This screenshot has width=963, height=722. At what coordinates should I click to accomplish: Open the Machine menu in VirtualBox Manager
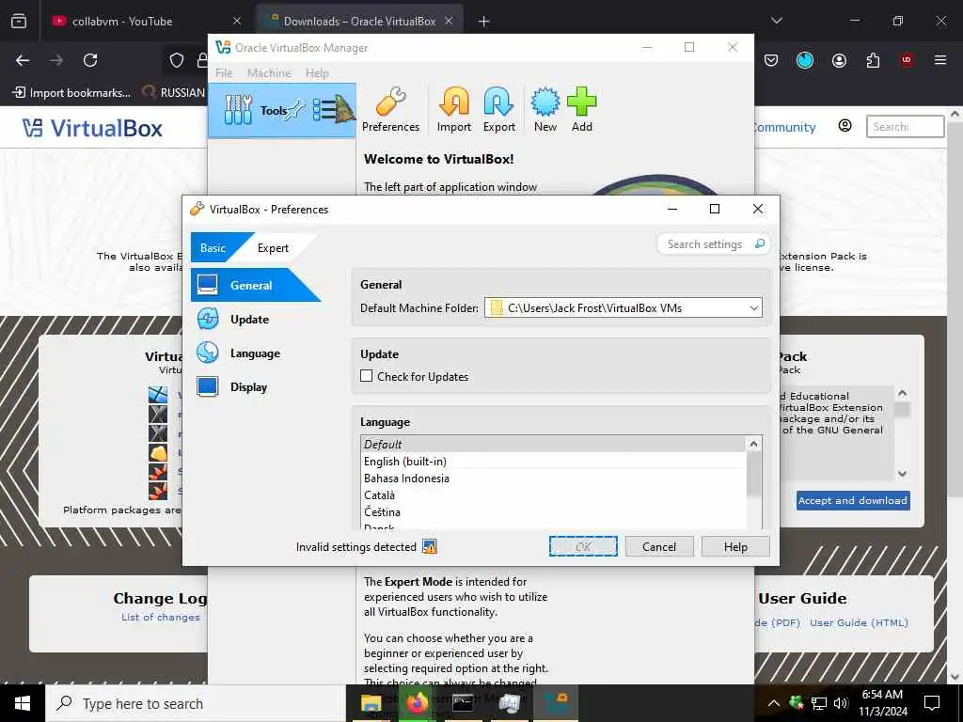269,73
